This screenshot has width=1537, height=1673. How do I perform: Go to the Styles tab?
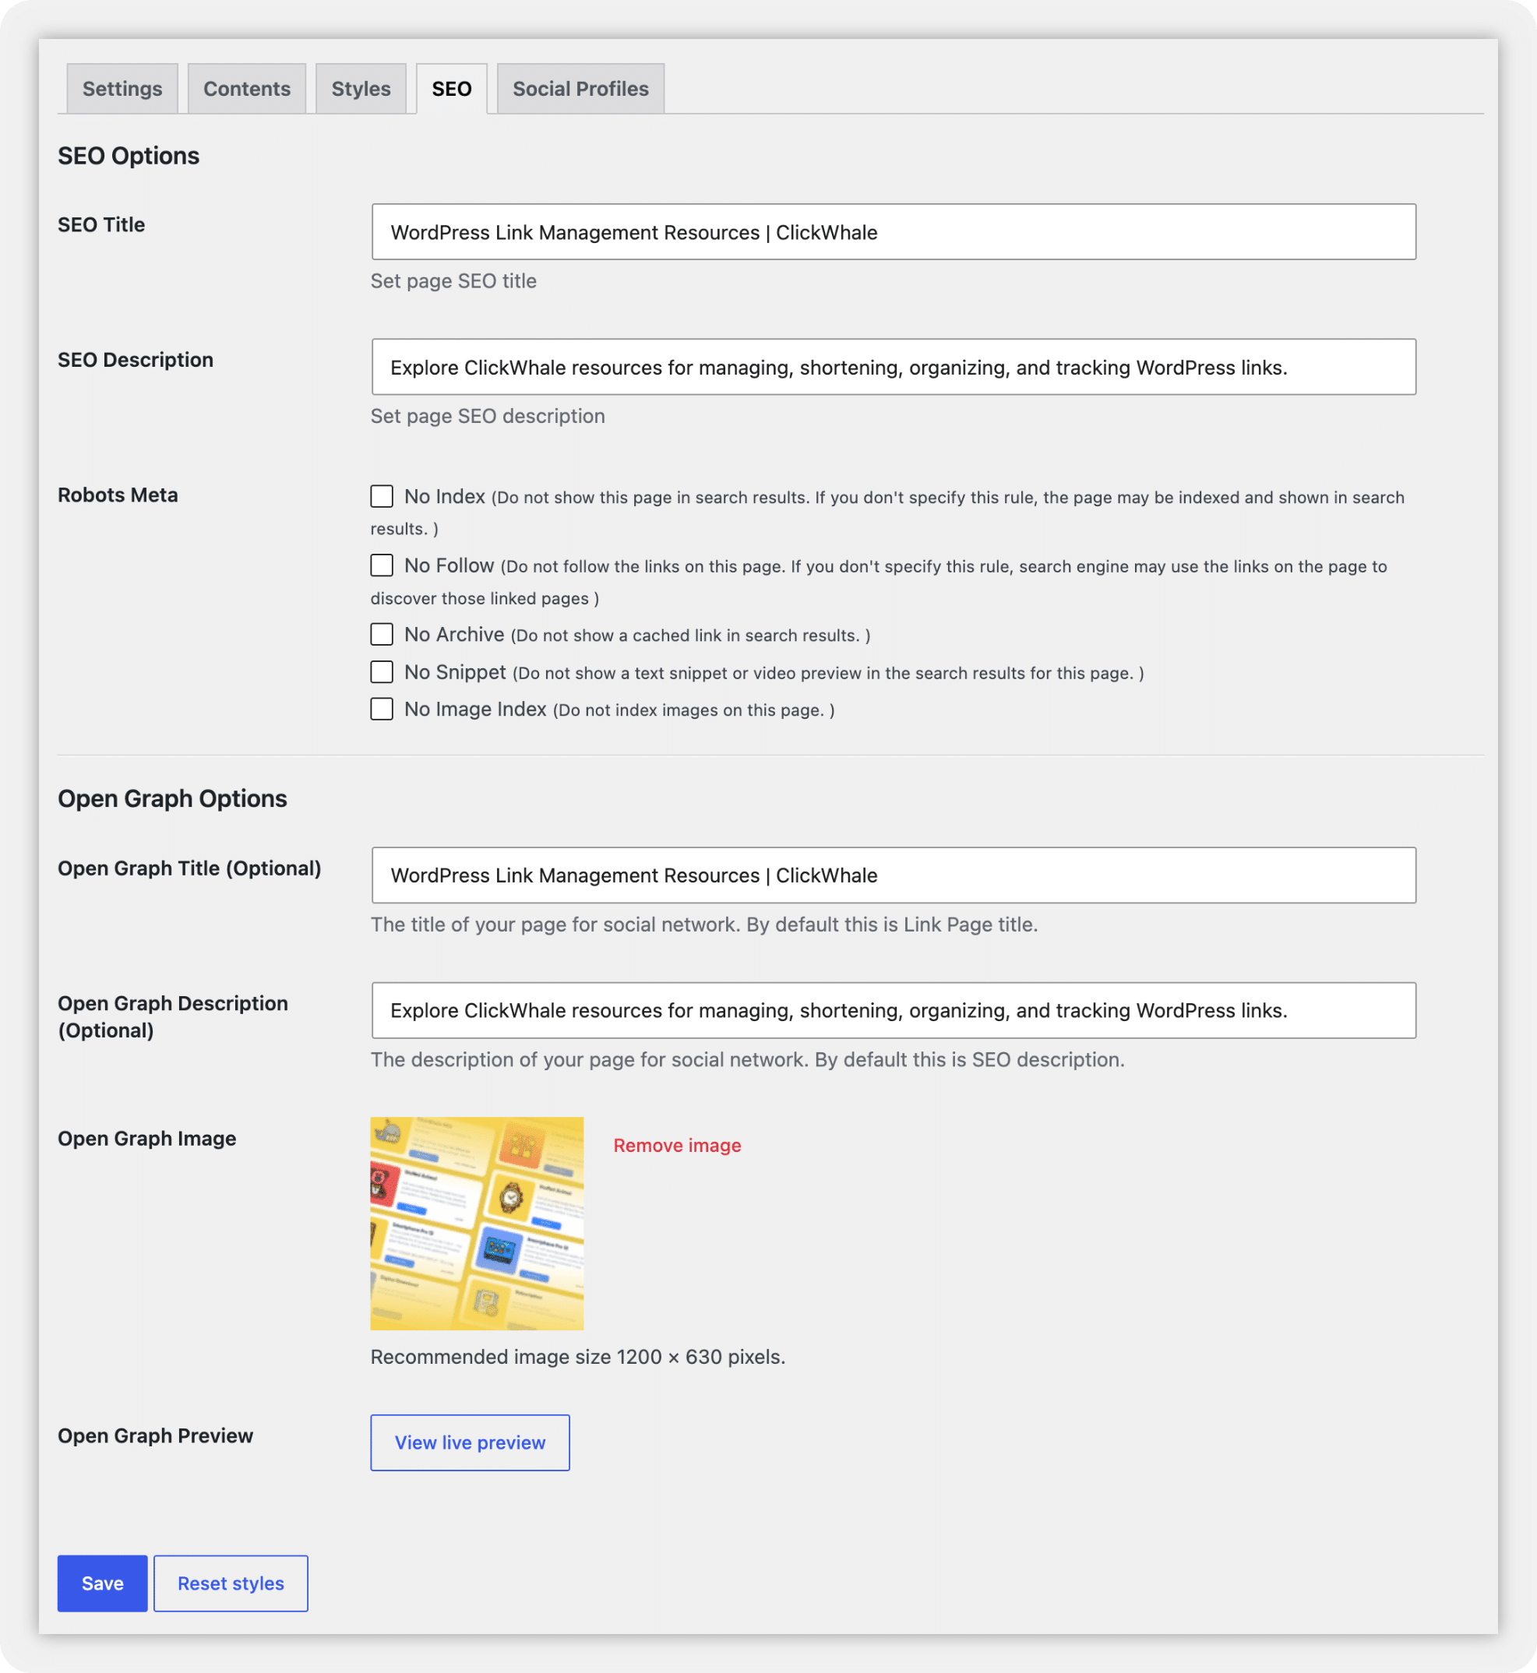tap(361, 89)
